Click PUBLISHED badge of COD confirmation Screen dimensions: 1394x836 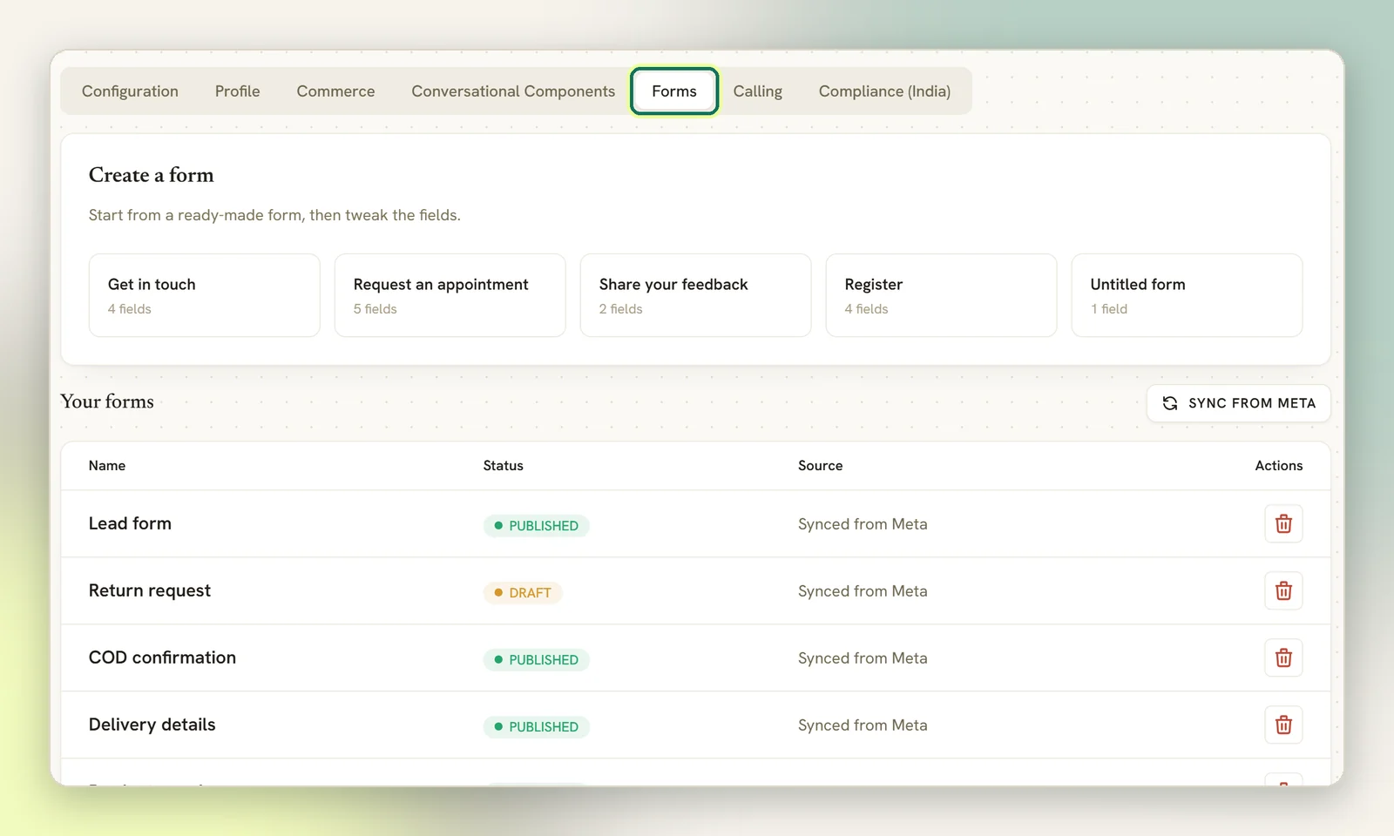(536, 659)
